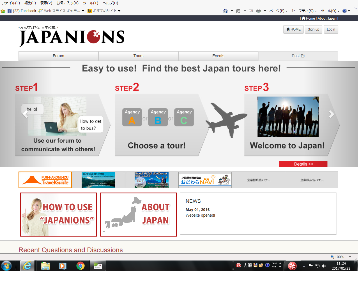Viewport: 359px width, 287px height.
Task: Click the RSS feeds toolbar icon
Action: (x=238, y=11)
